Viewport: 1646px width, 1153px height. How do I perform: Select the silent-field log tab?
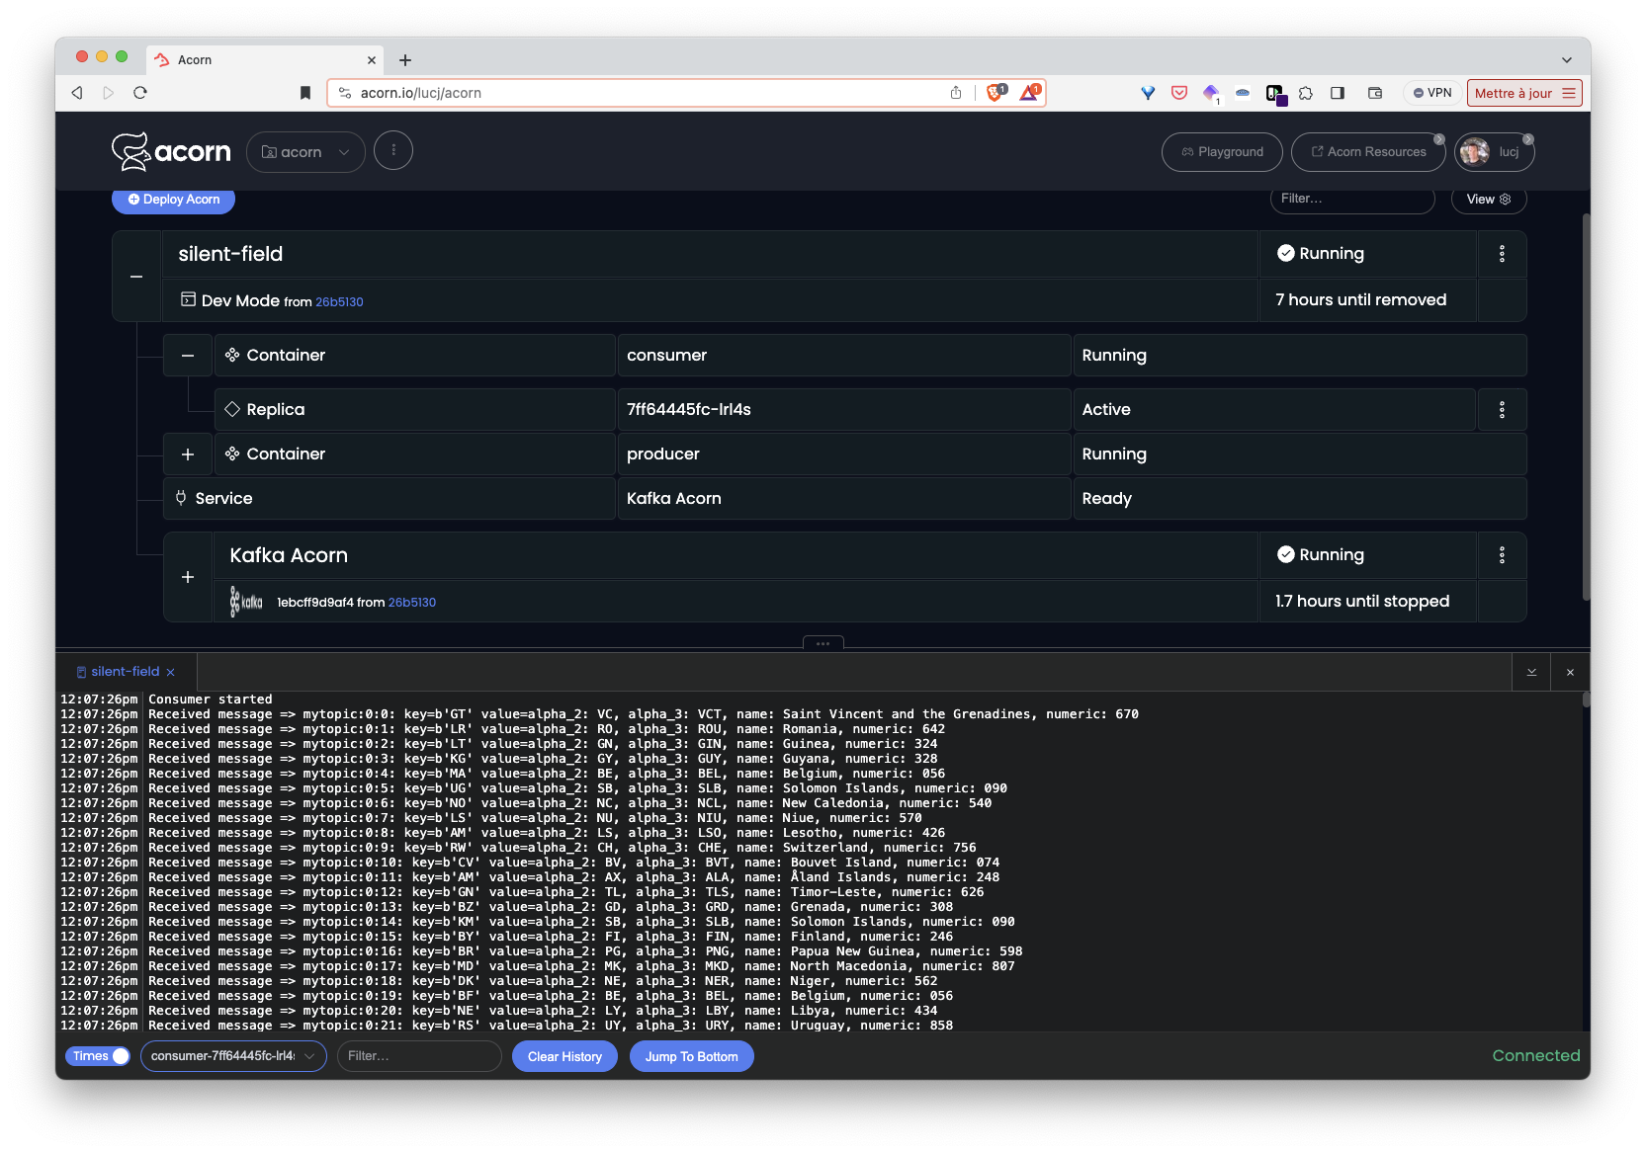pyautogui.click(x=125, y=672)
